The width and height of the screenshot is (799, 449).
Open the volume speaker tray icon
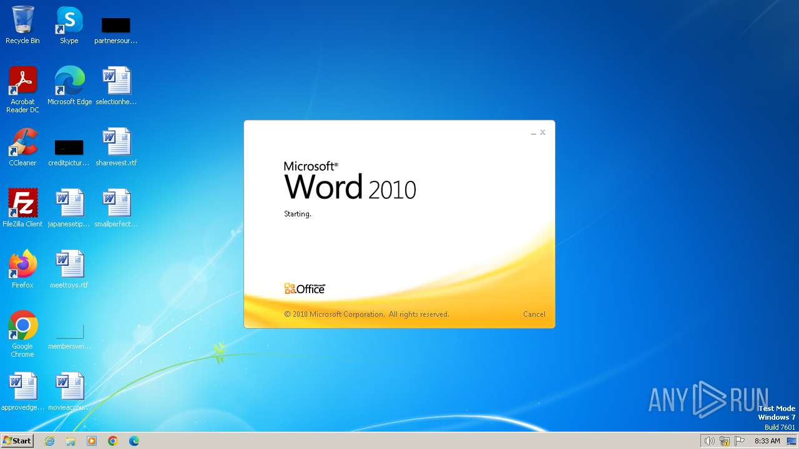click(x=709, y=441)
